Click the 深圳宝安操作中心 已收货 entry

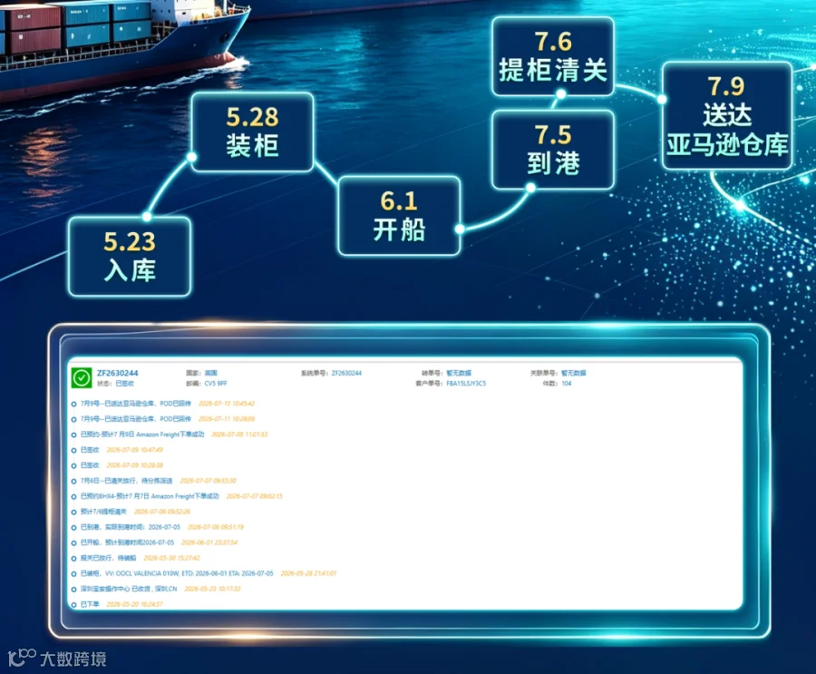point(160,589)
